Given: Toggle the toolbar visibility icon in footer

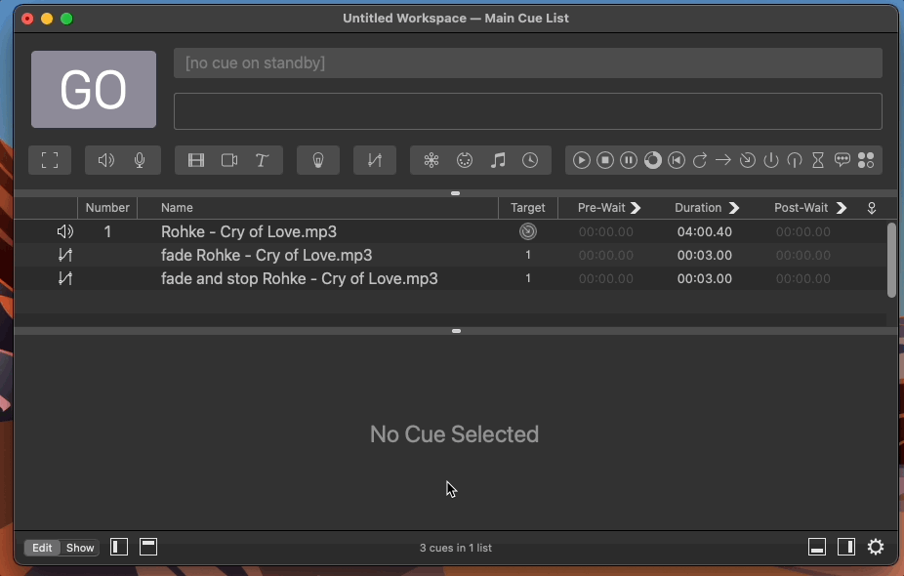Looking at the screenshot, I should [x=148, y=547].
